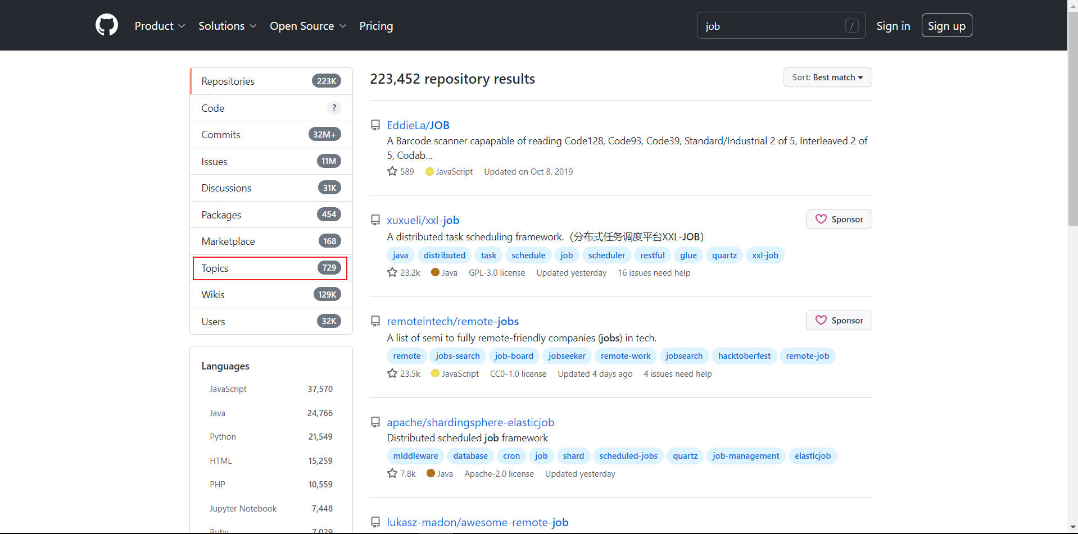Screen dimensions: 1078x534
Task: Filter by JavaScript language
Action: [x=271, y=389]
